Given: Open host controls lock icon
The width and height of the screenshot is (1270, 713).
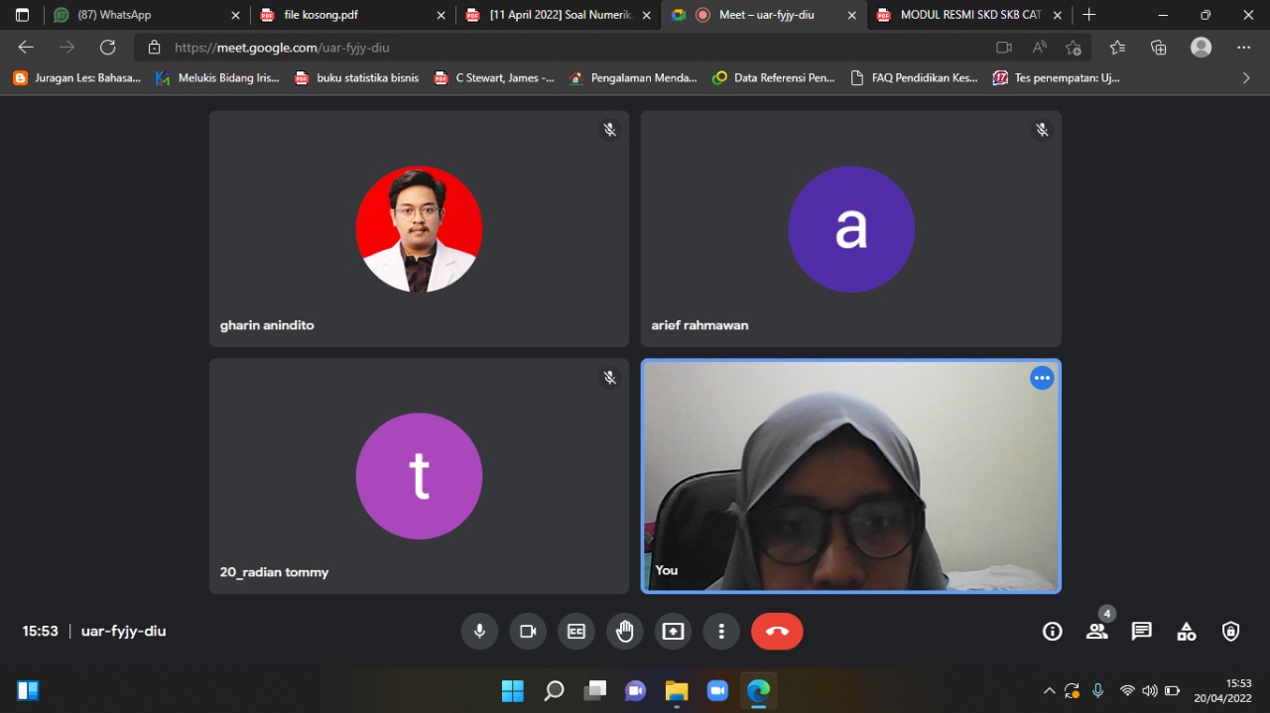Looking at the screenshot, I should (1230, 632).
